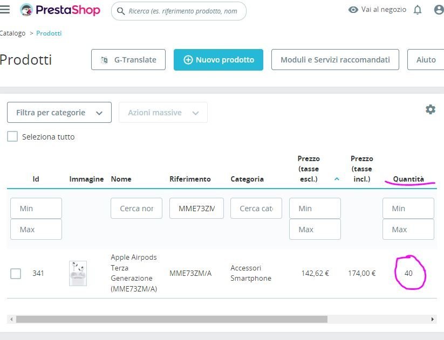Focus the Cerca categoria filter field
Viewport: 444px width, 340px height.
point(256,208)
